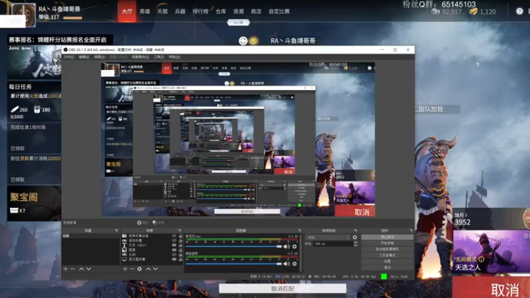Pop out the 转场特效 dock panel

click(356, 230)
